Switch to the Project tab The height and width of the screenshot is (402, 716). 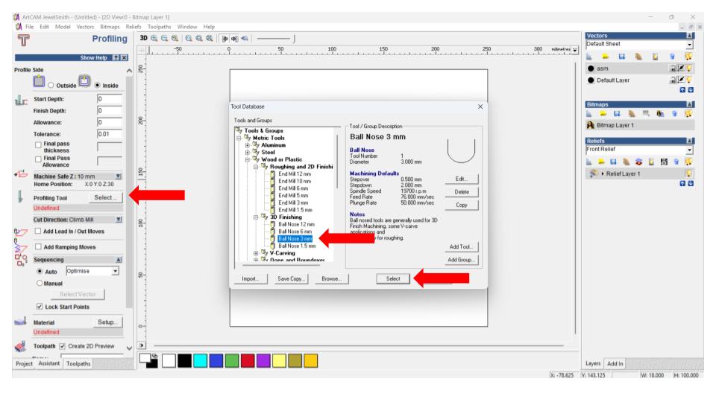pyautogui.click(x=24, y=364)
